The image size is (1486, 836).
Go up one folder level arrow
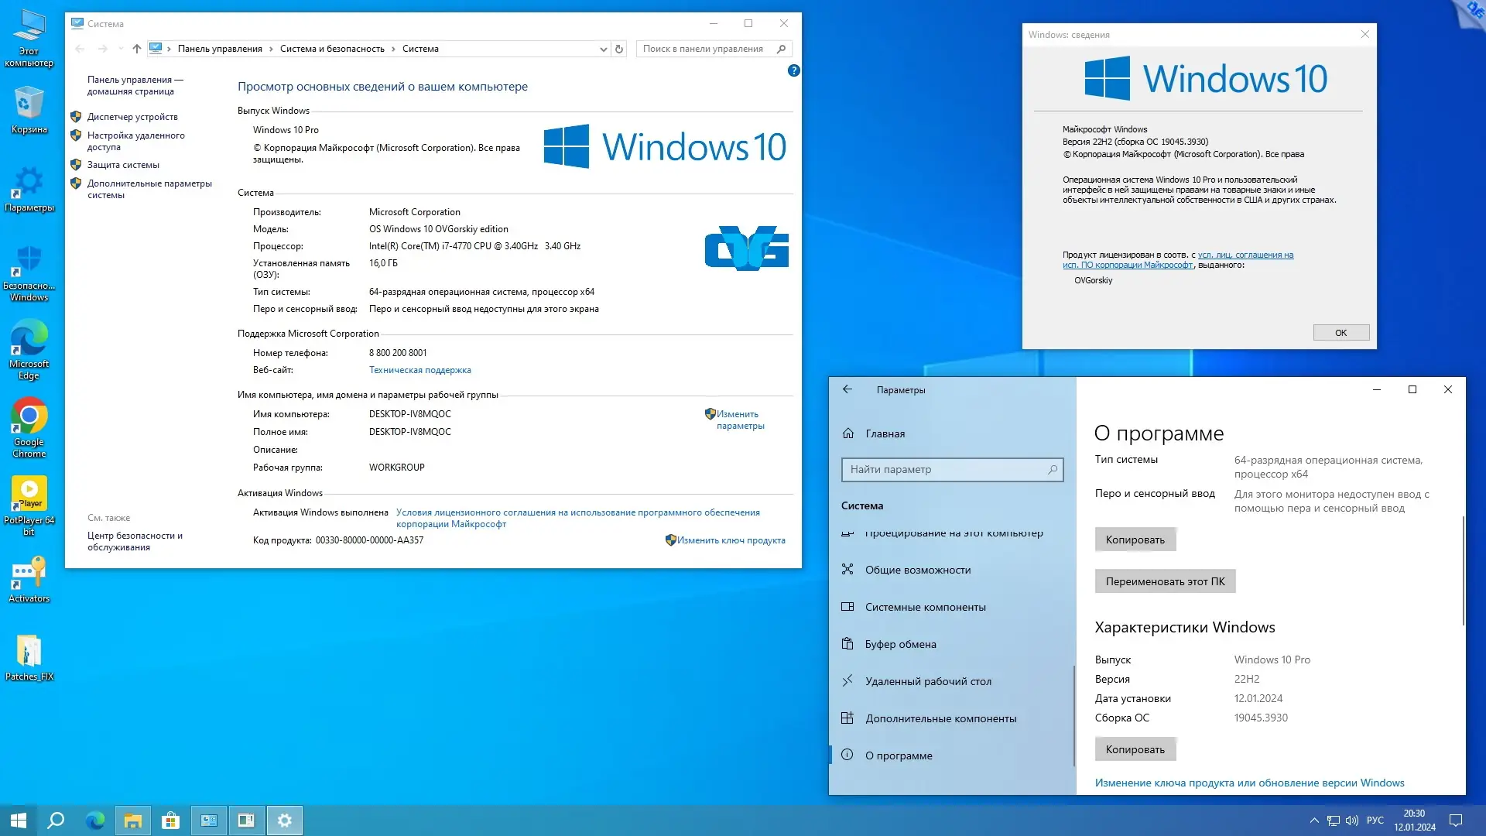pyautogui.click(x=137, y=49)
